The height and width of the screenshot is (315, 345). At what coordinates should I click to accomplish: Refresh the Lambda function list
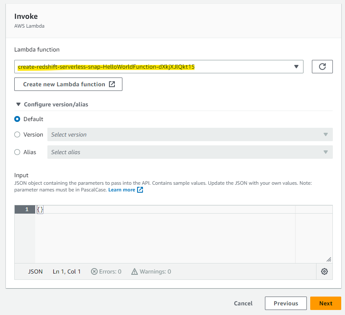click(322, 66)
